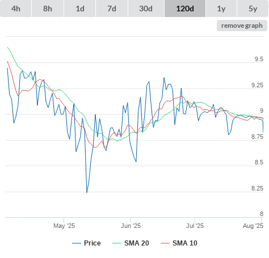
Task: Select the active 120d tab
Action: (185, 9)
